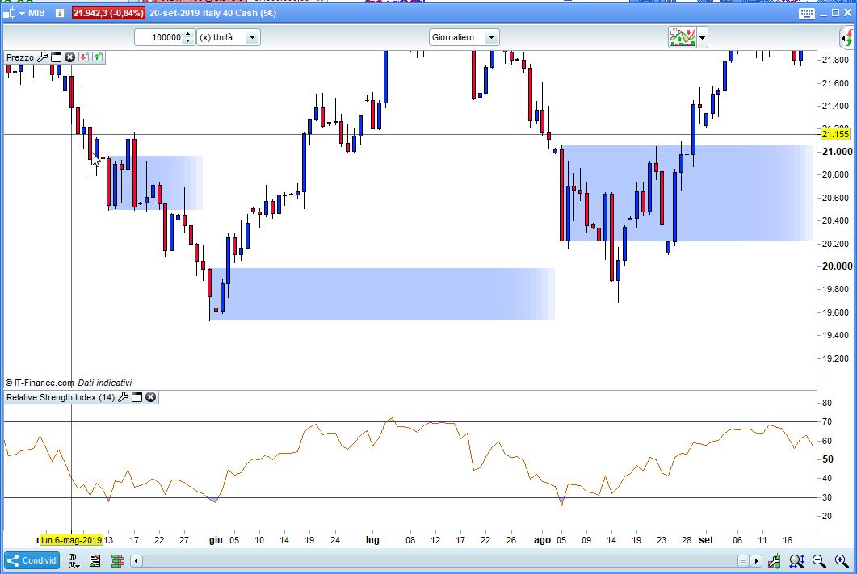Click the giu month label on time axis
Screen dimensions: 857x574
(216, 540)
